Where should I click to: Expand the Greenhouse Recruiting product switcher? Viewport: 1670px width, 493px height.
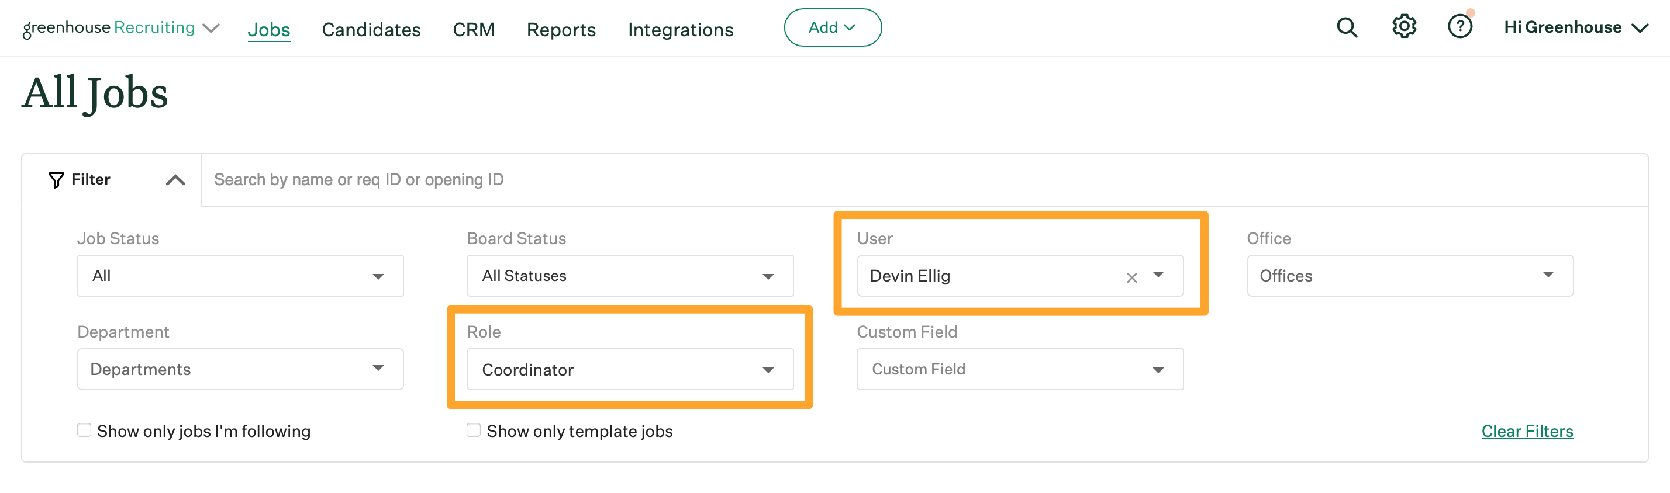click(x=211, y=29)
